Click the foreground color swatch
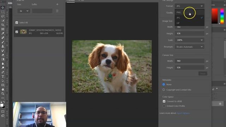226x127 pixels. click(2, 105)
